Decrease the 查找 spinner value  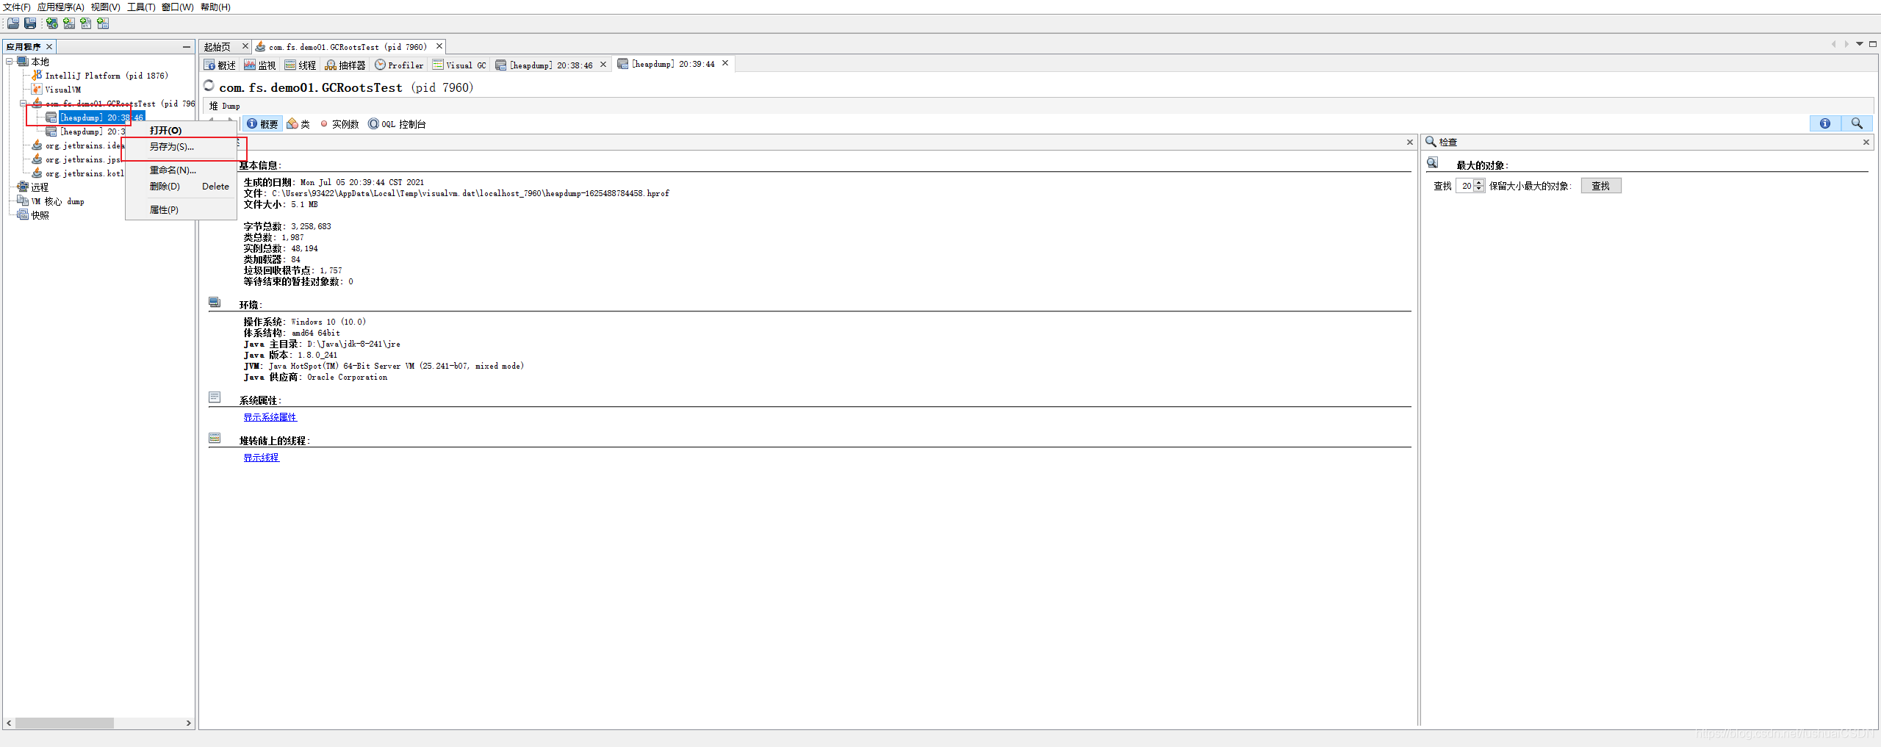point(1479,189)
